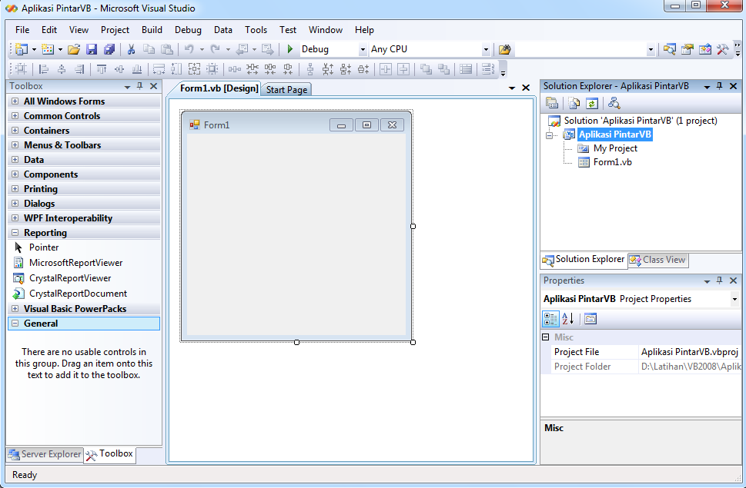746x488 pixels.
Task: Click Show All Files icon in Solution Explorer
Action: (574, 104)
